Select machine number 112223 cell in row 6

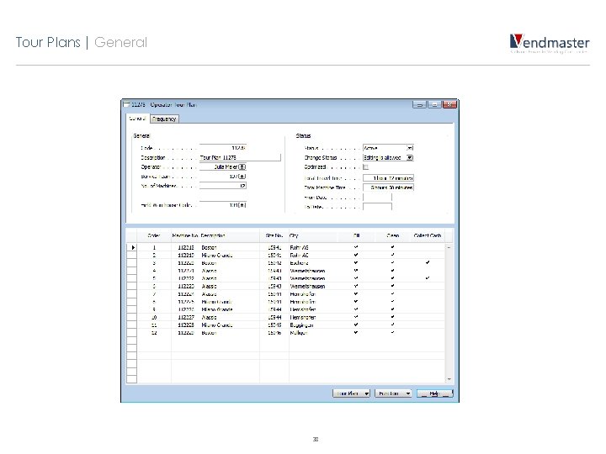point(186,287)
